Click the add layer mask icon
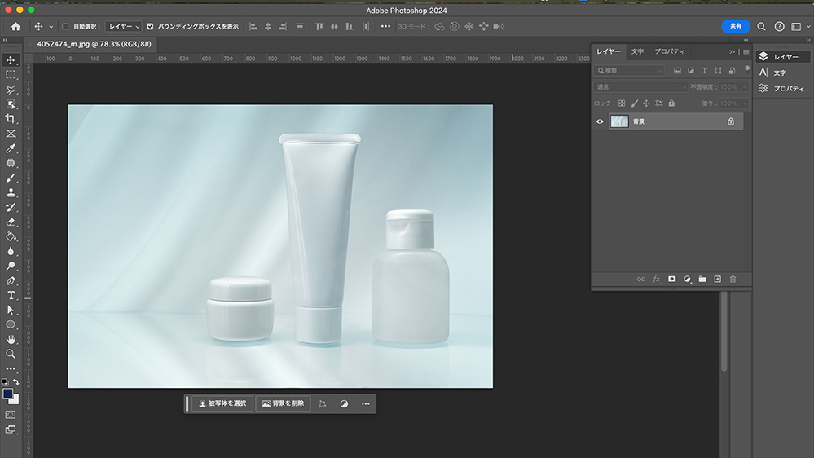The image size is (814, 458). tap(671, 279)
